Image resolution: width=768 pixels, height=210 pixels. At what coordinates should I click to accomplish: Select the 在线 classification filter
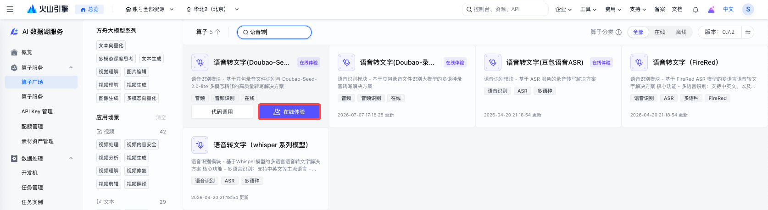coord(660,32)
